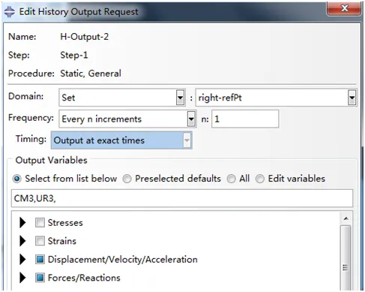Expand the Forces/Reactions category arrow
The height and width of the screenshot is (292, 365).
[22, 278]
